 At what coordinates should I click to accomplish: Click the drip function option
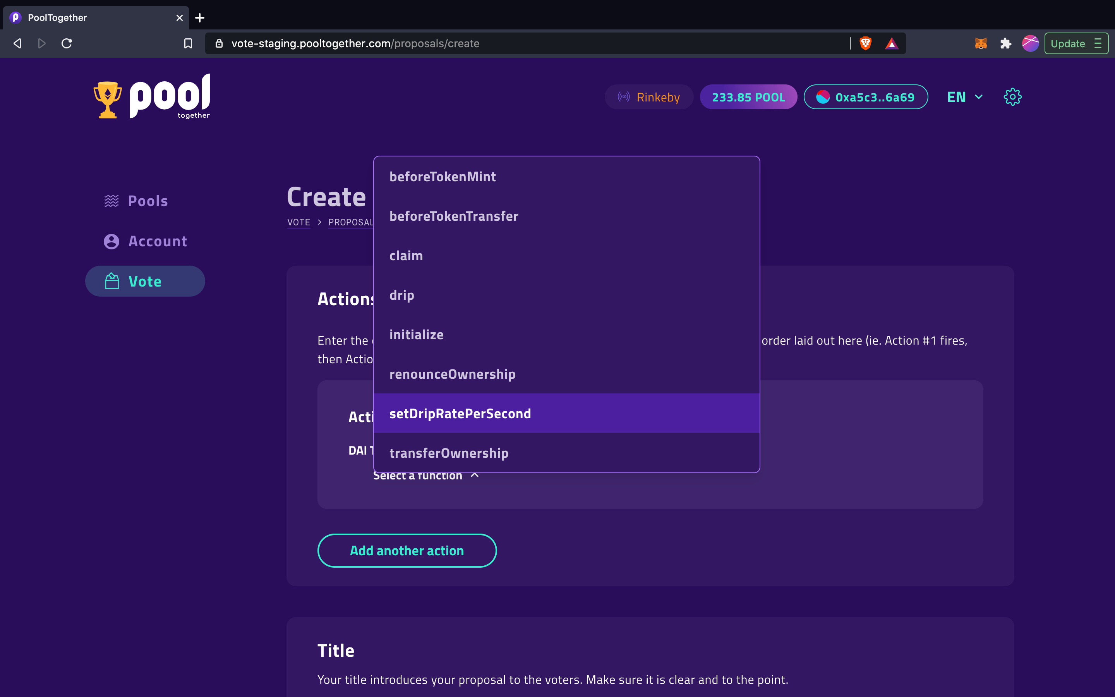[x=401, y=295]
